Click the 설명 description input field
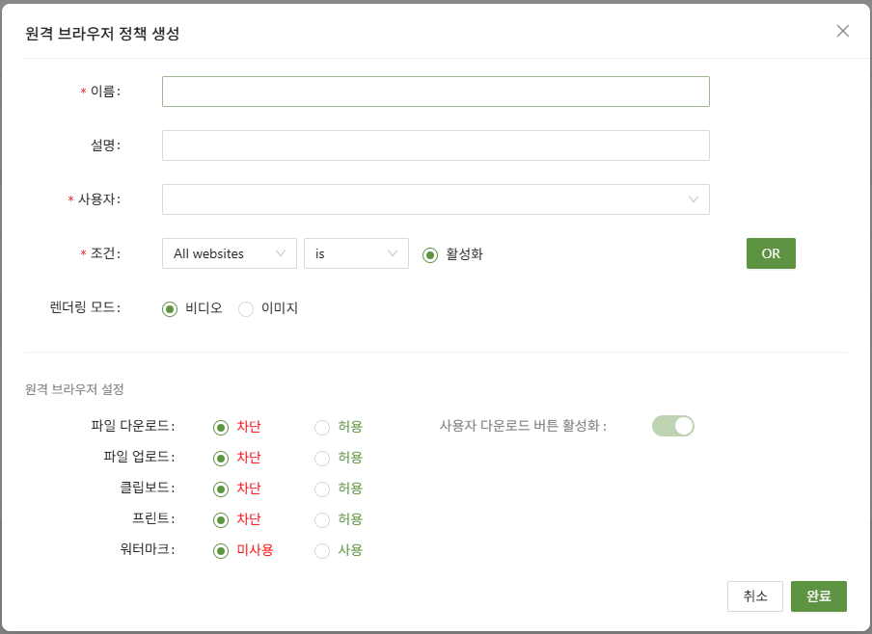This screenshot has height=634, width=872. (x=435, y=145)
